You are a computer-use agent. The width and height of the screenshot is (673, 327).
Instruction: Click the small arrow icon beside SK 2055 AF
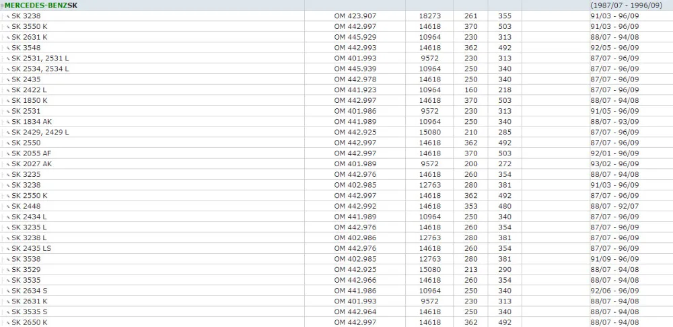(8, 153)
